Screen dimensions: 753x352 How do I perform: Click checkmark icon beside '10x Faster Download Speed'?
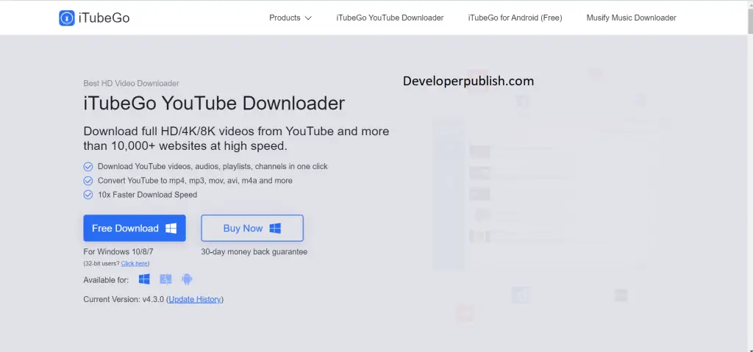(x=88, y=195)
